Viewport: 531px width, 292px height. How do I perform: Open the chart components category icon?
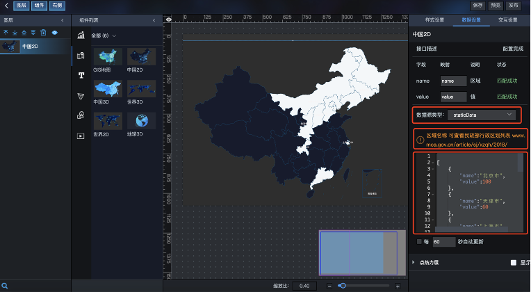(x=81, y=35)
